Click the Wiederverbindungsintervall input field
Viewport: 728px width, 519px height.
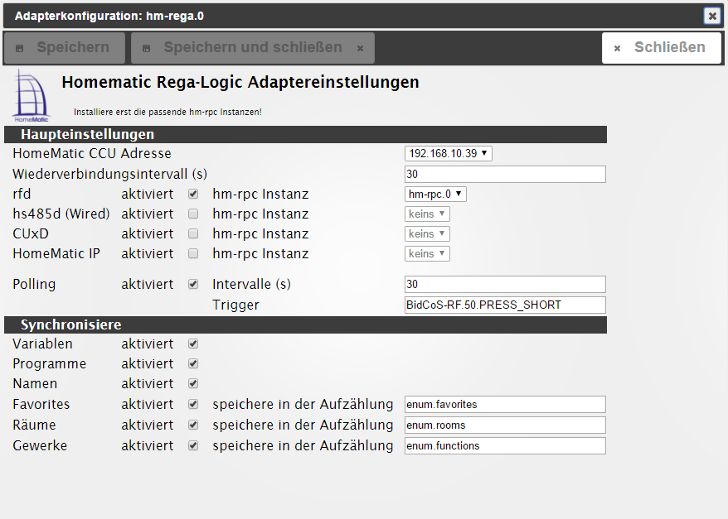pos(505,174)
